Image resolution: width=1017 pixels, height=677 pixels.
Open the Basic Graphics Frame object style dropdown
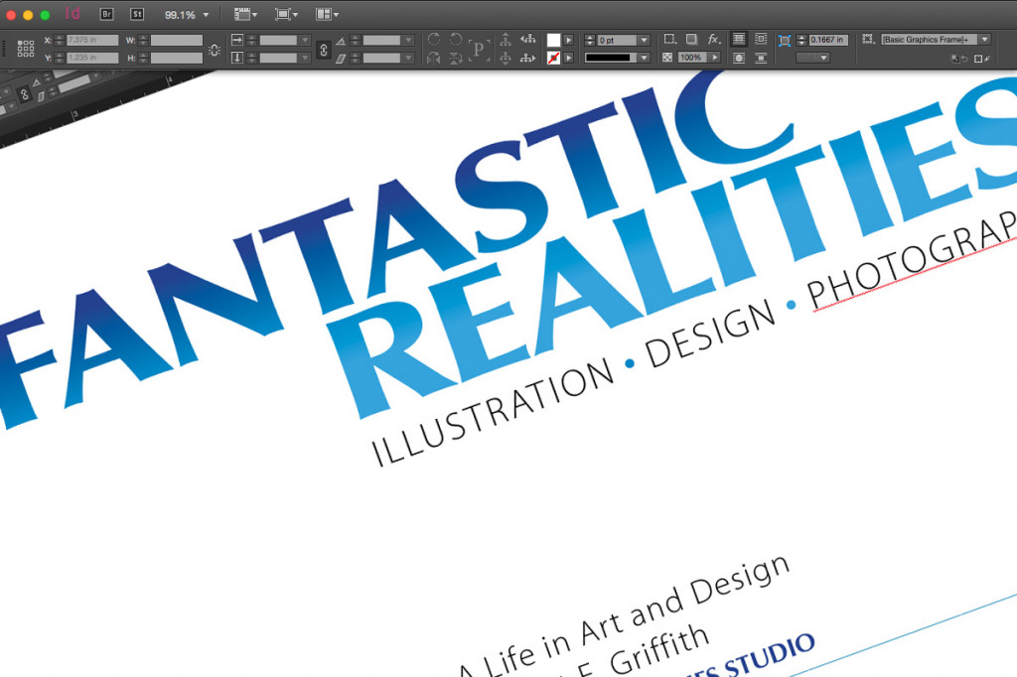click(x=983, y=40)
